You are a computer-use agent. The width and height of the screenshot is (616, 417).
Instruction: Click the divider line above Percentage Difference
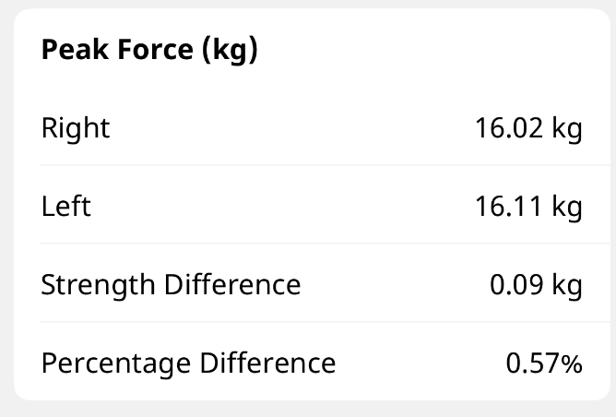tap(314, 322)
